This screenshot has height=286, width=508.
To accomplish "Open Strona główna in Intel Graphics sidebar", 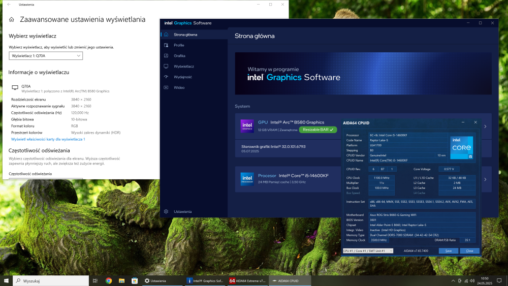I will click(185, 35).
